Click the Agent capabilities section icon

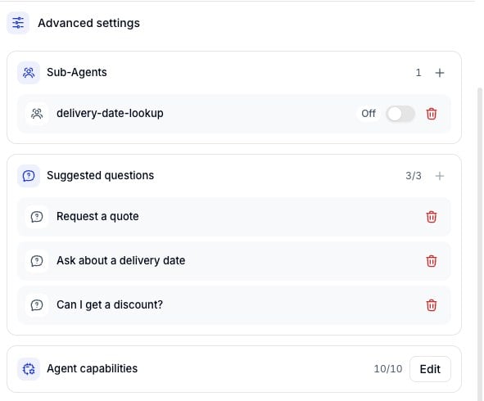(29, 369)
